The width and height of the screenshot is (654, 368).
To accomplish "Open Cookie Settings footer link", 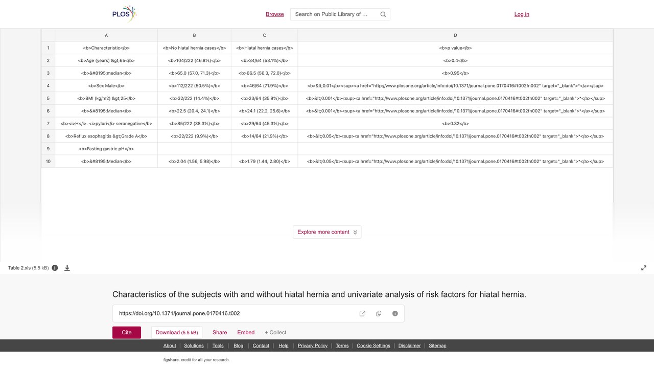I will click(x=373, y=346).
